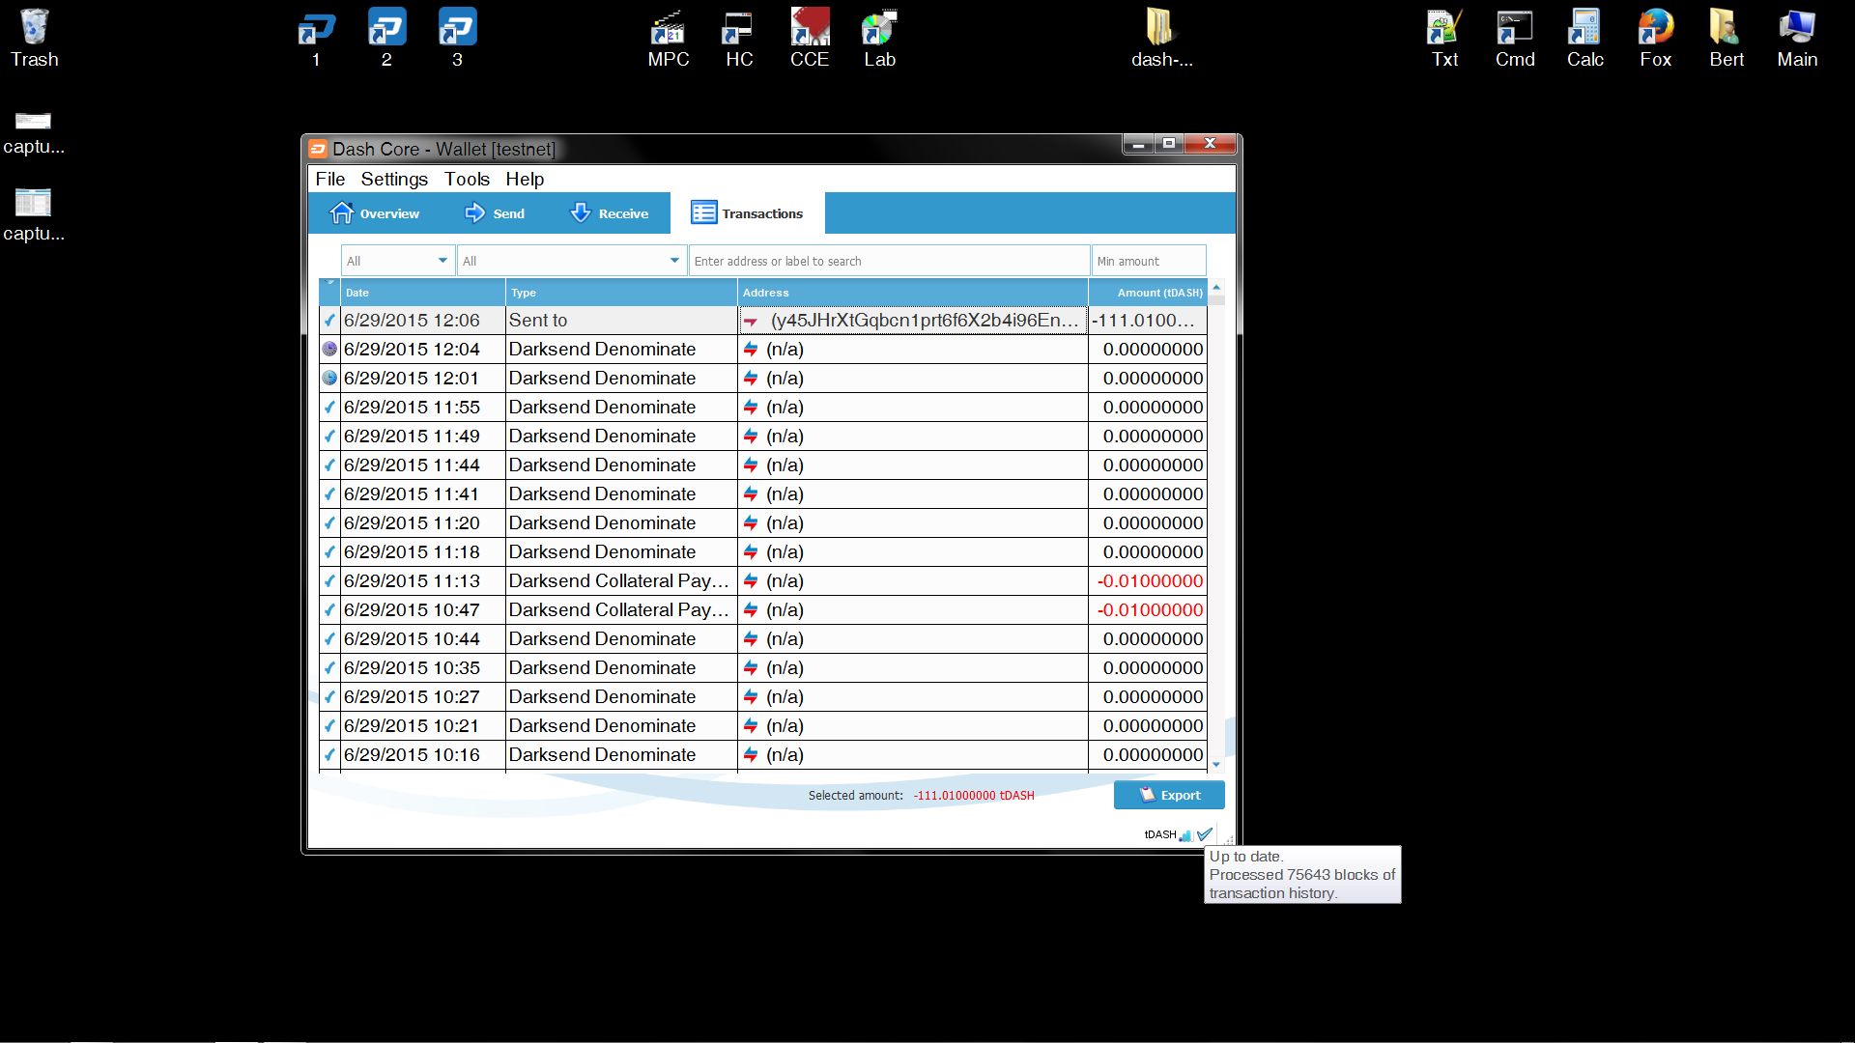1855x1043 pixels.
Task: Sort by Amount (tDASH) column header
Action: (1148, 293)
